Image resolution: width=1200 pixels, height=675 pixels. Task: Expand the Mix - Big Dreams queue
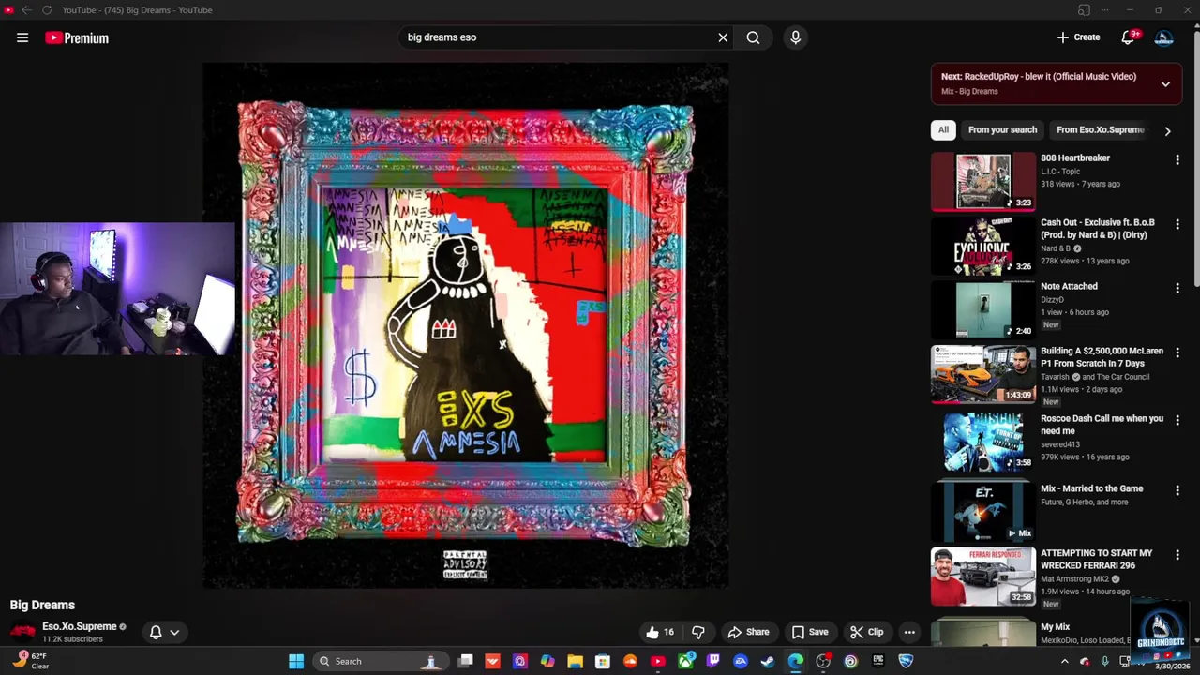tap(1165, 83)
